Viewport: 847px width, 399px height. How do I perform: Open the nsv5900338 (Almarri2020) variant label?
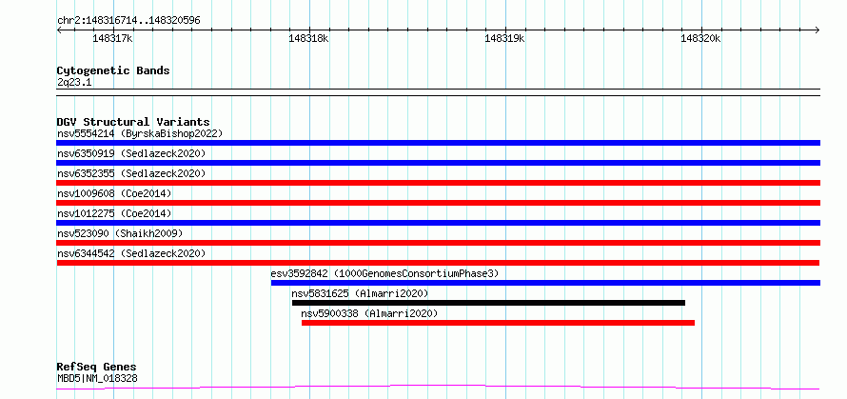click(369, 313)
